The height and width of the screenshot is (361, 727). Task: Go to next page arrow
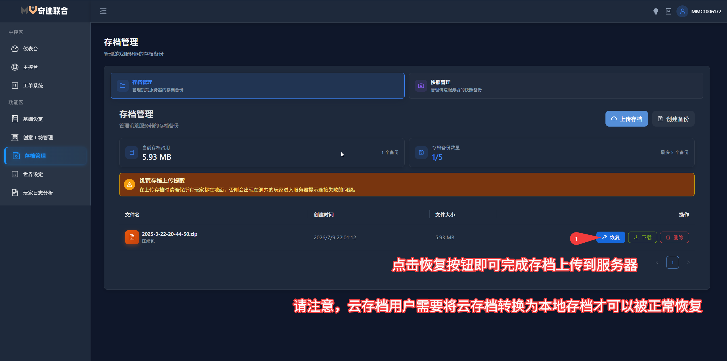coord(688,263)
